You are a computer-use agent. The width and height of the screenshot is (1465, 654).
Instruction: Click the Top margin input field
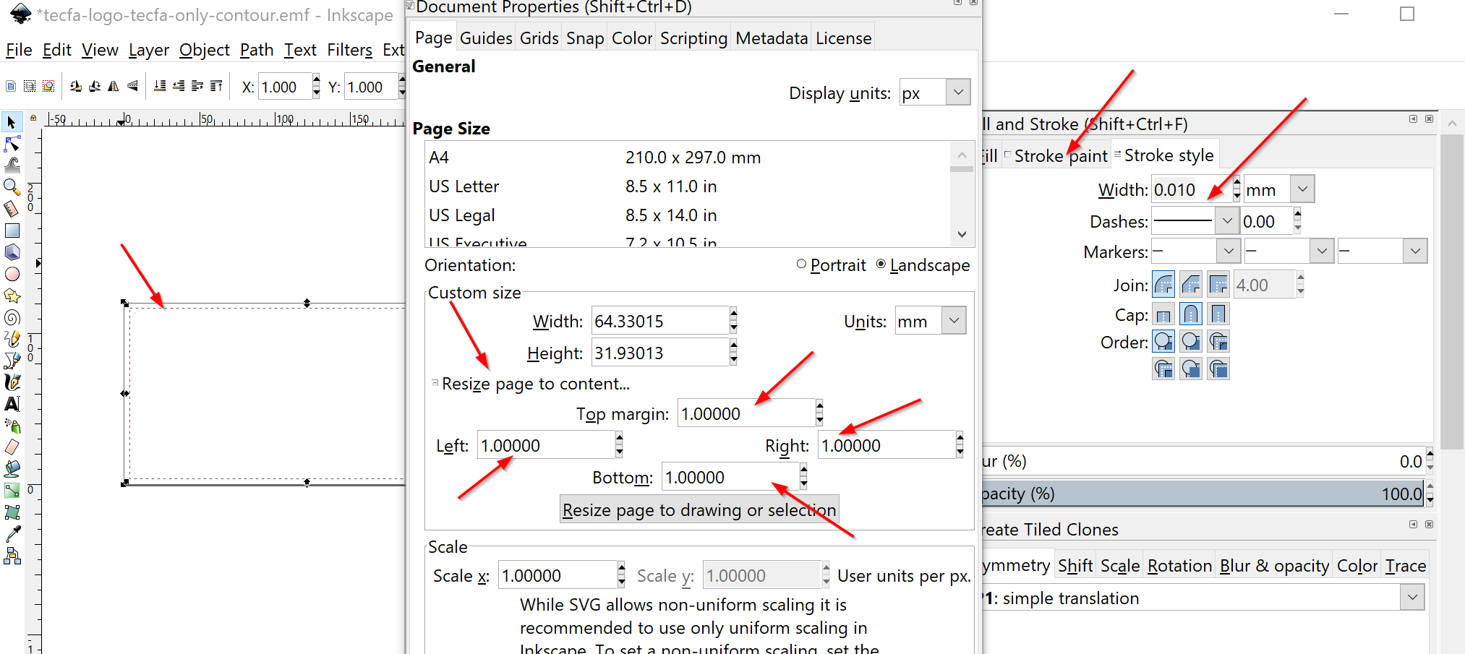coord(745,414)
